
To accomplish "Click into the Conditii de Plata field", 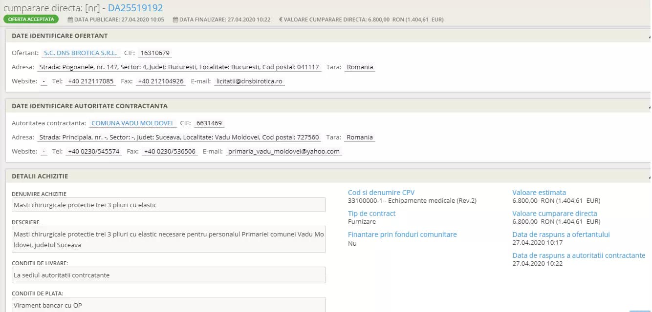I will tap(169, 305).
